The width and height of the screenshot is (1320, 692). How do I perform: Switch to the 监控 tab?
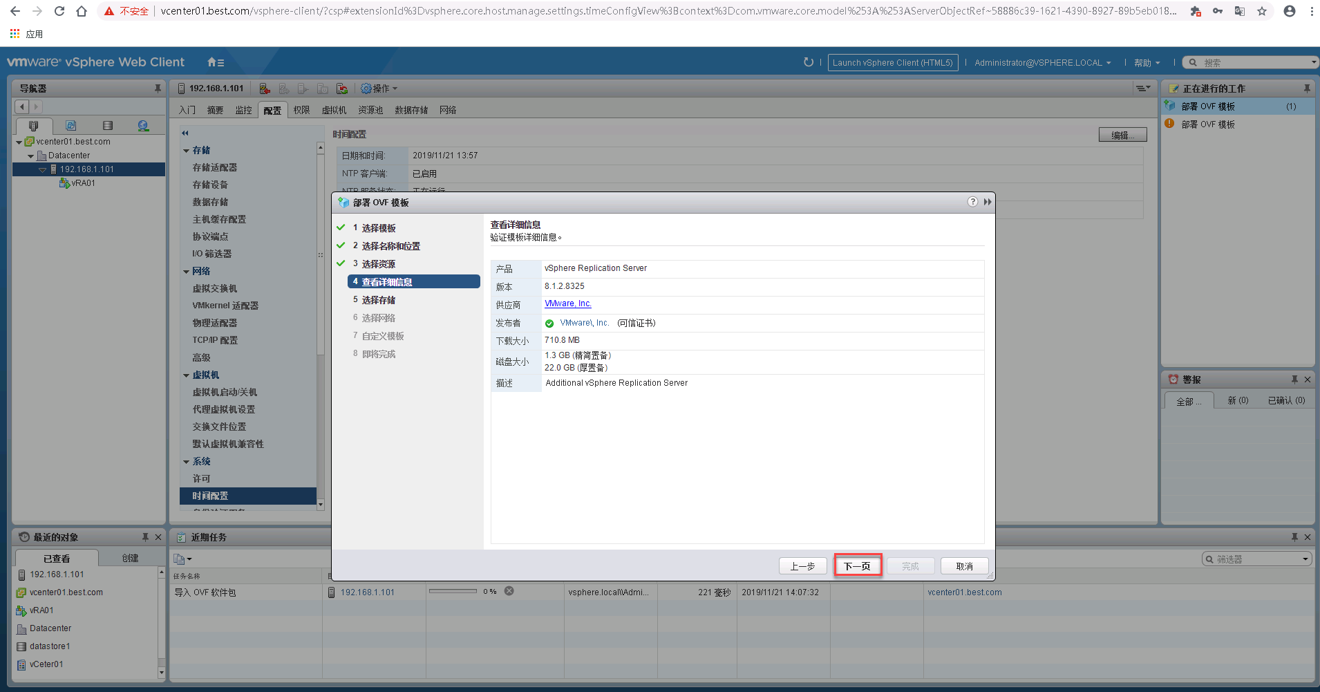[243, 110]
